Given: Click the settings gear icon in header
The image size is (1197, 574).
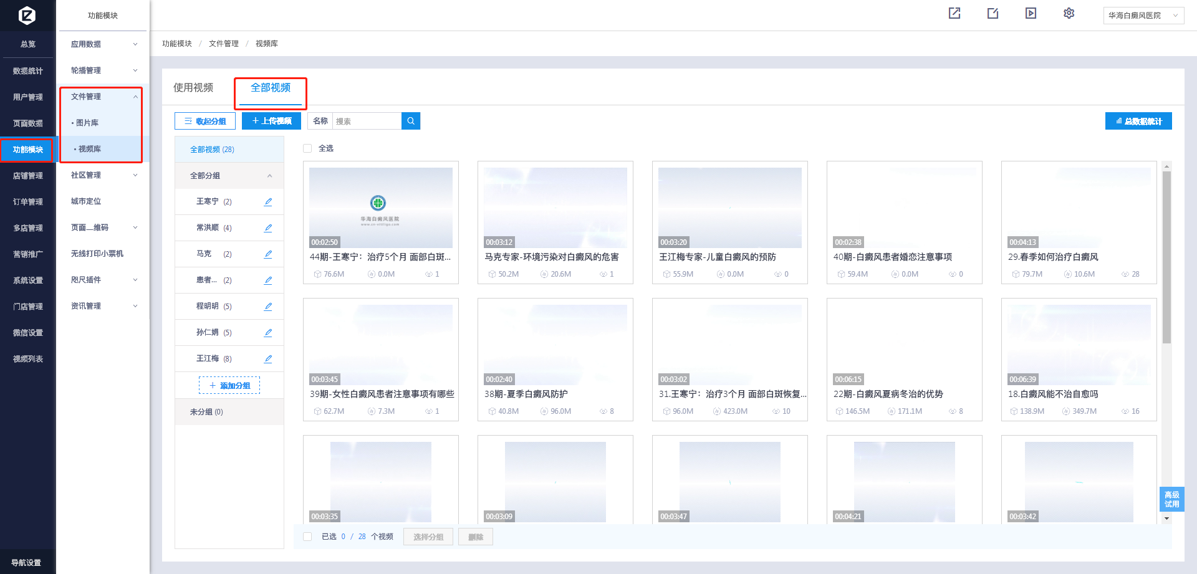Looking at the screenshot, I should 1069,13.
